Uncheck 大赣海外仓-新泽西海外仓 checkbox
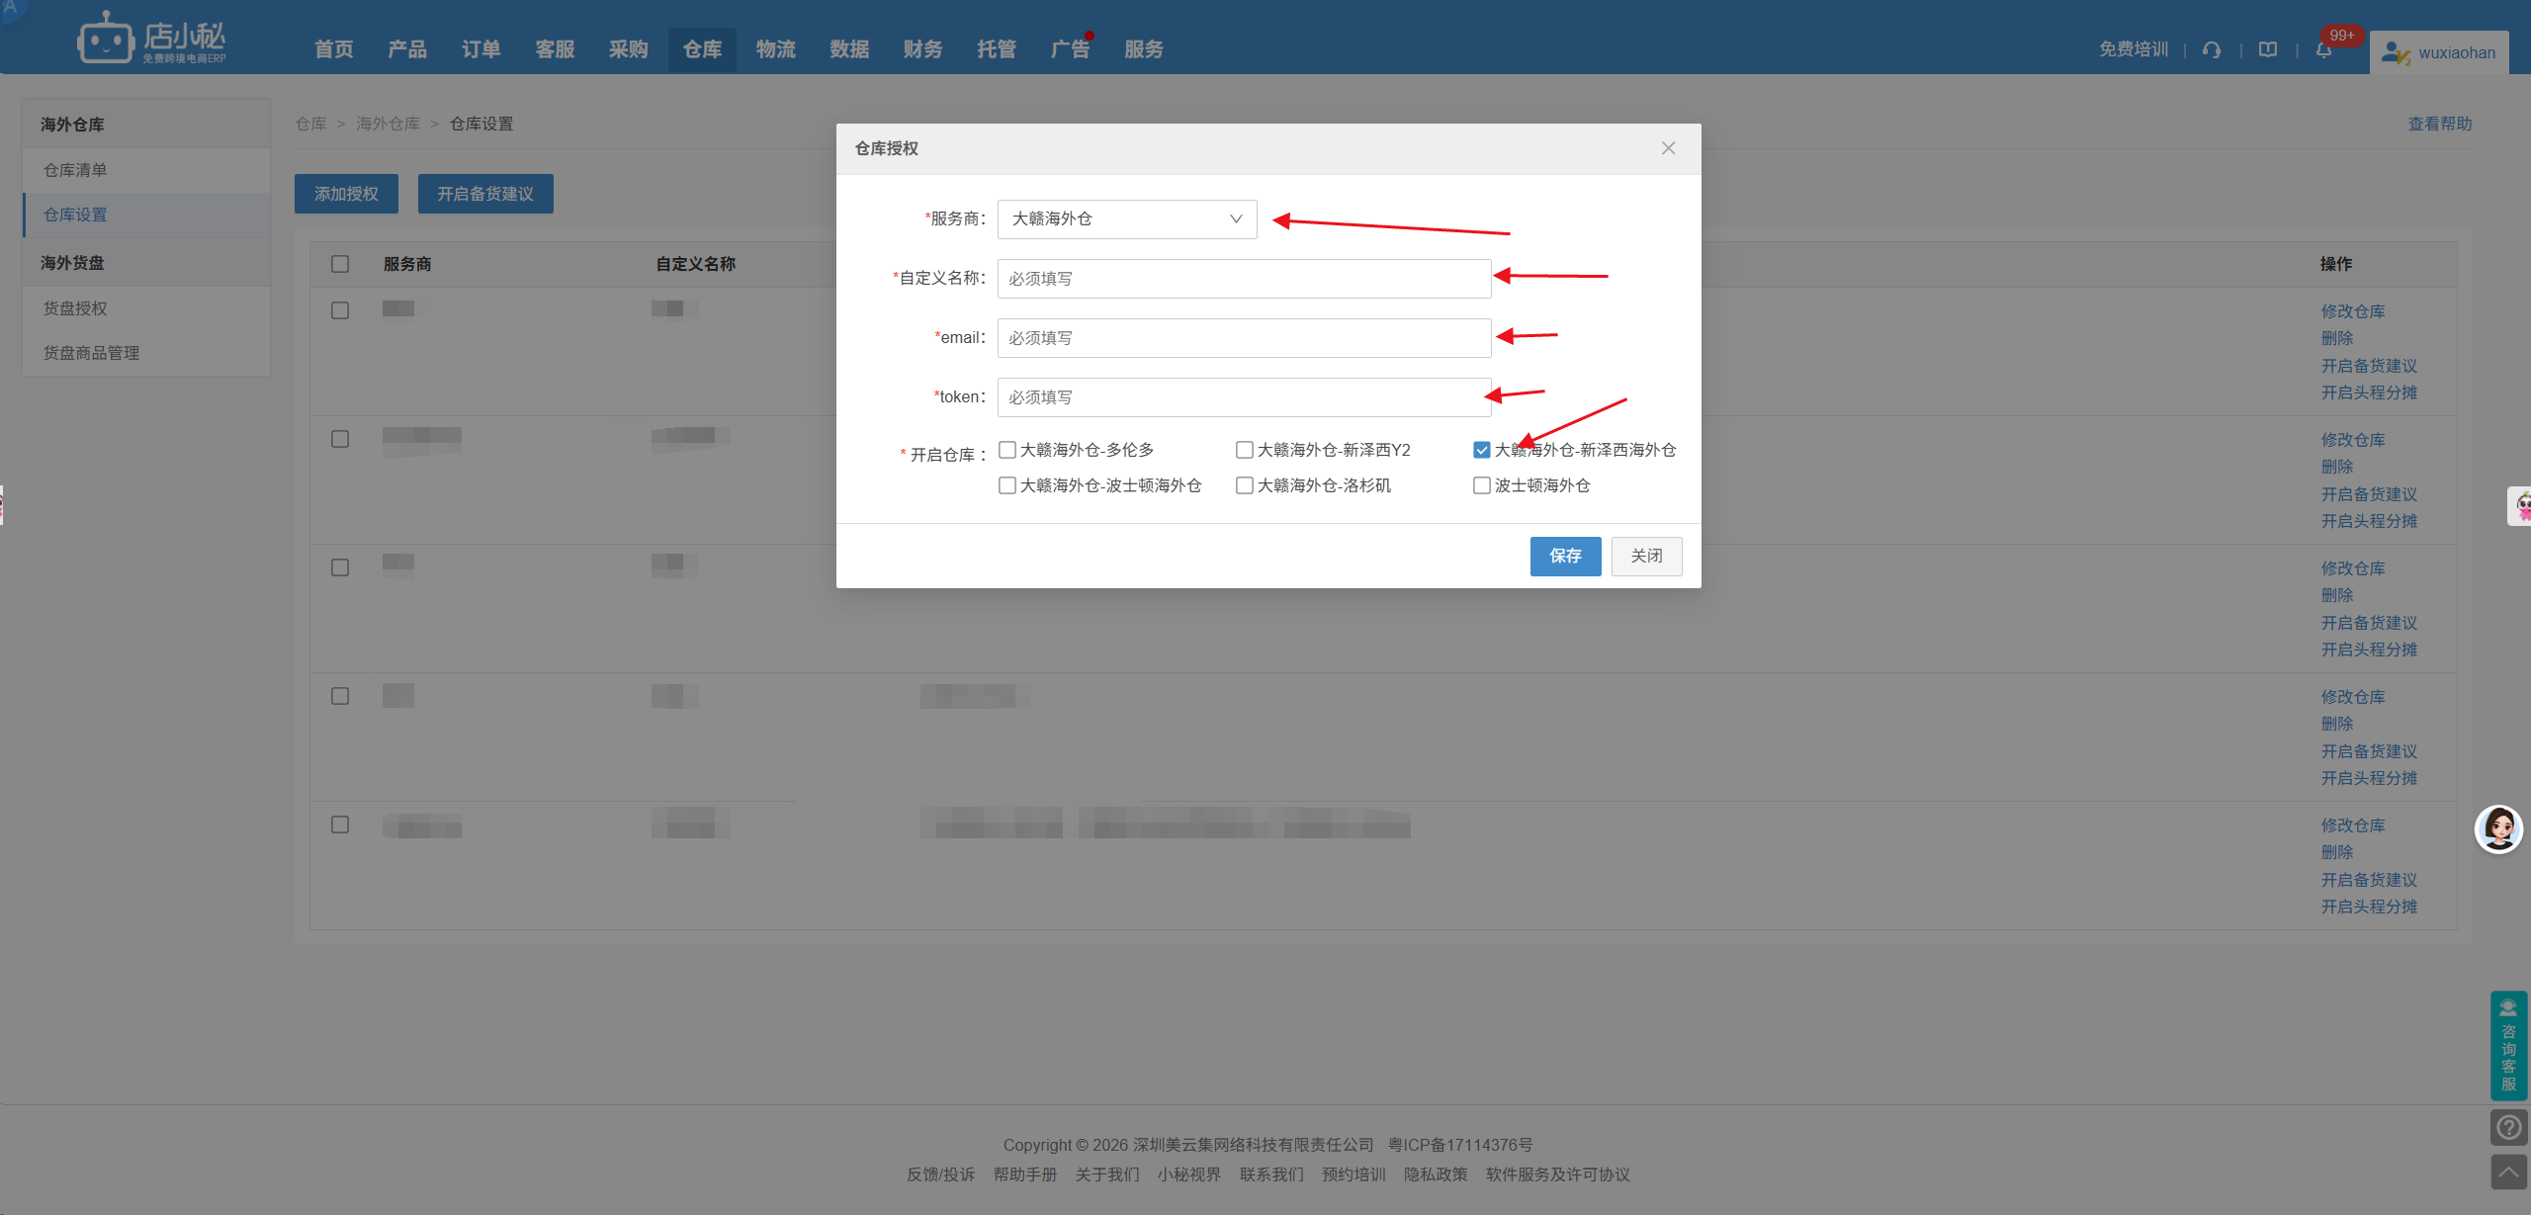 pyautogui.click(x=1481, y=450)
